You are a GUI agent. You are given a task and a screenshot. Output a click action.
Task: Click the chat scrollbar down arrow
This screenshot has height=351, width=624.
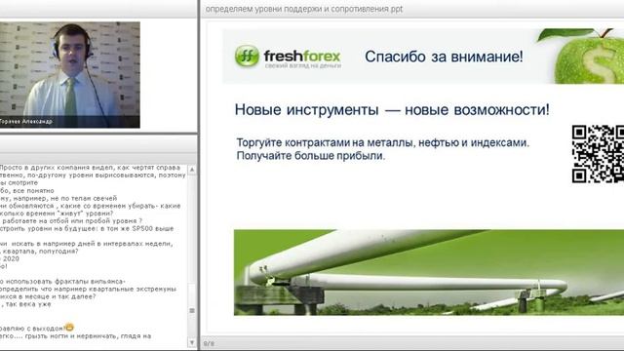click(x=192, y=342)
